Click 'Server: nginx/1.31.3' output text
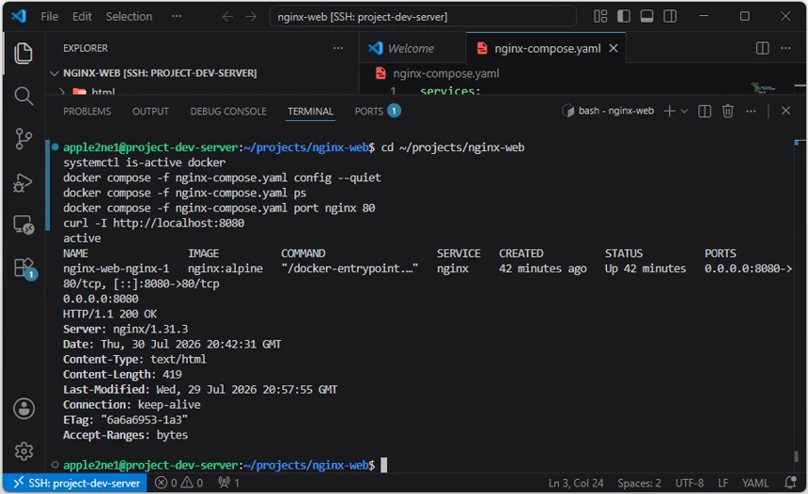This screenshot has width=808, height=494. (125, 329)
